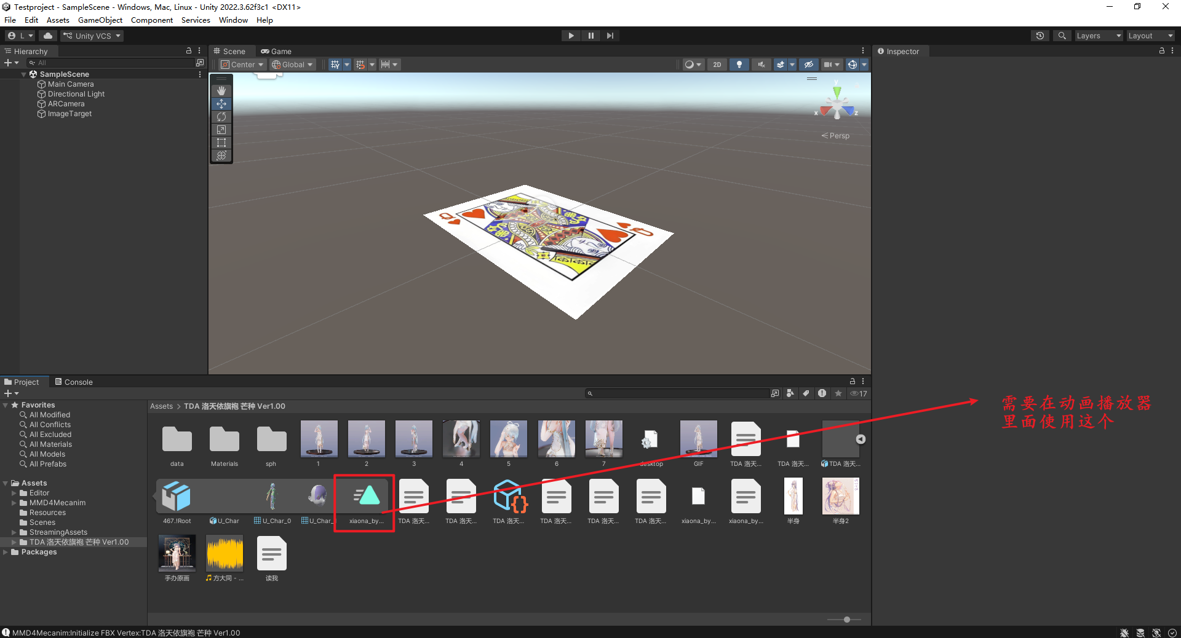Toggle Hierarchy panel lock

pos(189,51)
